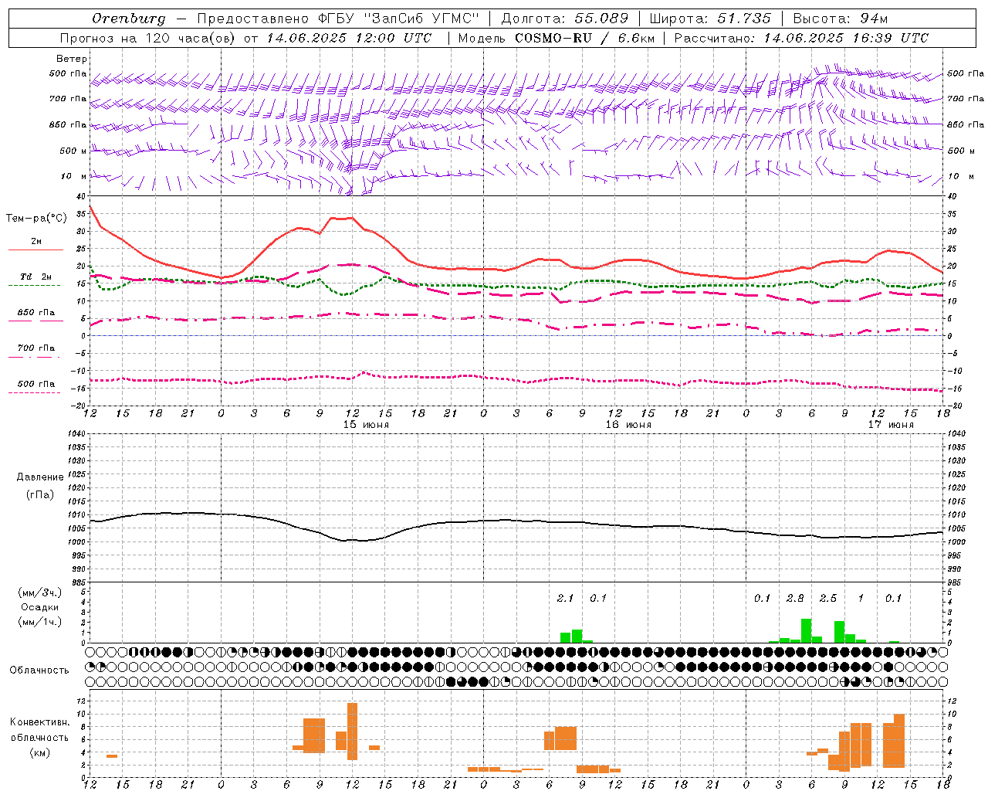The height and width of the screenshot is (791, 988).
Task: Click the Высота: 94м value
Action: click(841, 19)
